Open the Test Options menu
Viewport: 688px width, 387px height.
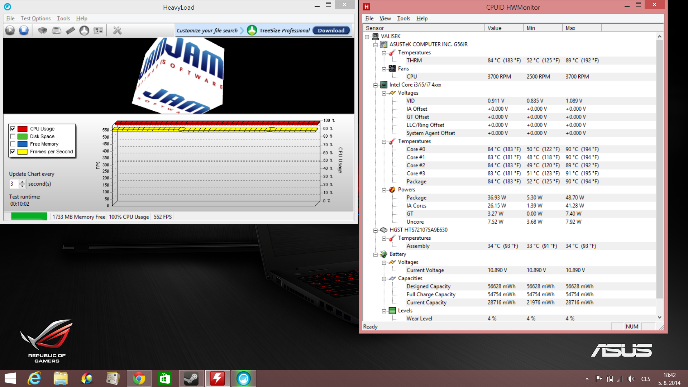35,18
